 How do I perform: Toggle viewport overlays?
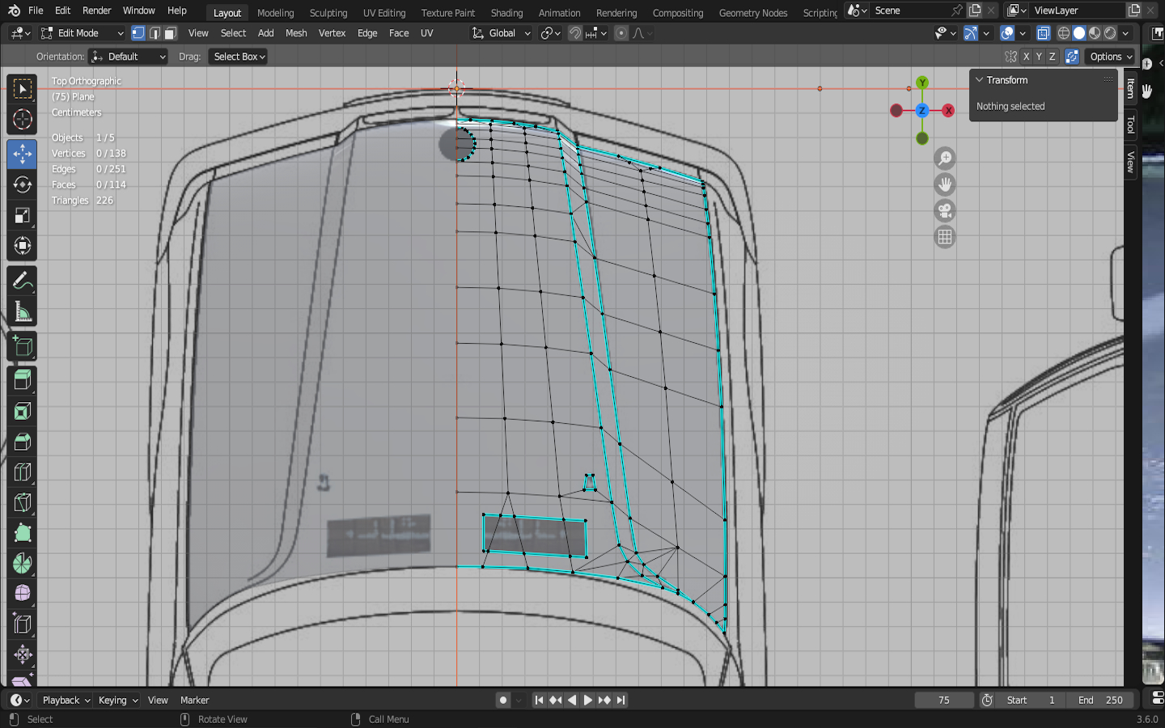[x=1007, y=33]
